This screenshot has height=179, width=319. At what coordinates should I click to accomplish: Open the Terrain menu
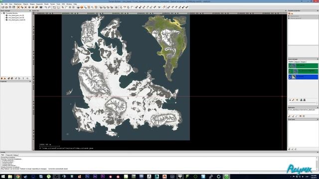52,4
